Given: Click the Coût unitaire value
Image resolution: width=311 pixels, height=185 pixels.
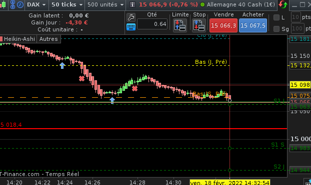Looking at the screenshot, I should coord(81,30).
